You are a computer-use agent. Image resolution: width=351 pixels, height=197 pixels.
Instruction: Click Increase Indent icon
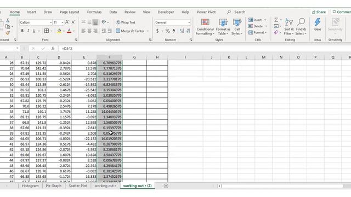coord(110,31)
